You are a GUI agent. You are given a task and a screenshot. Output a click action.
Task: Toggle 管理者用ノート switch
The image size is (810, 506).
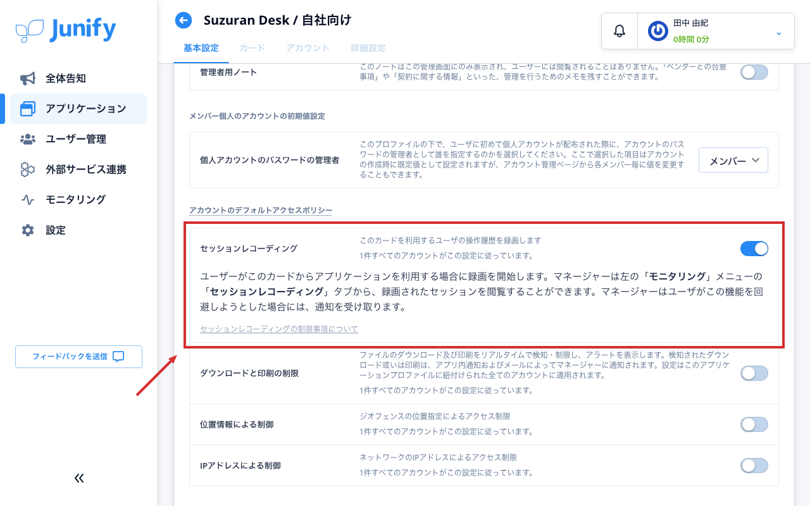754,72
